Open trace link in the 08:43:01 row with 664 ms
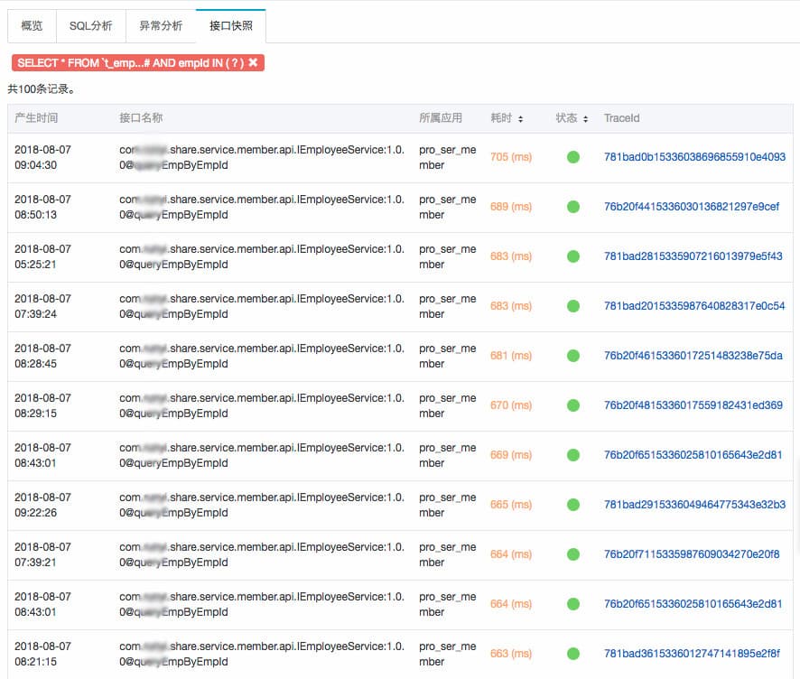This screenshot has height=679, width=800. coord(693,603)
